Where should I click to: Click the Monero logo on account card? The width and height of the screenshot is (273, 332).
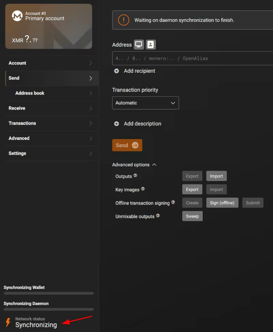(x=17, y=16)
